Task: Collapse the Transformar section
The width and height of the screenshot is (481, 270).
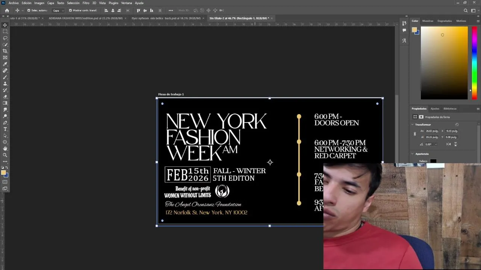Action: click(412, 124)
